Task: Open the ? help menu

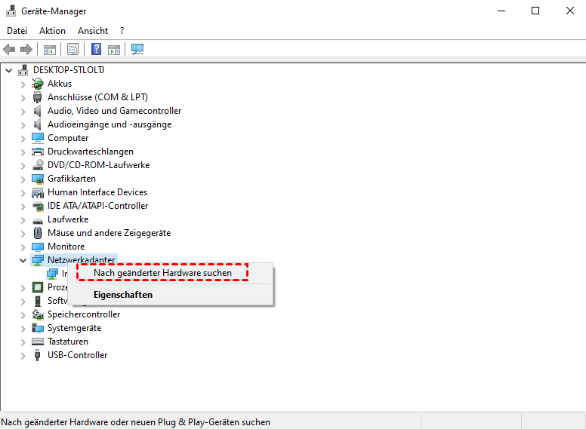Action: click(x=122, y=31)
